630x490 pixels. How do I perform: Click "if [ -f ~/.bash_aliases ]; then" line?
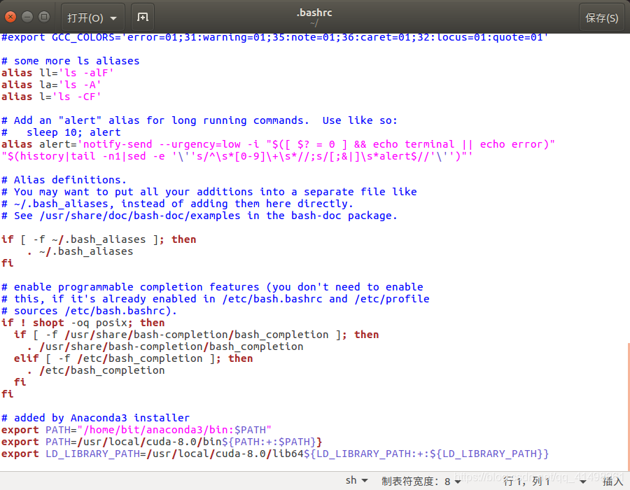pyautogui.click(x=99, y=239)
